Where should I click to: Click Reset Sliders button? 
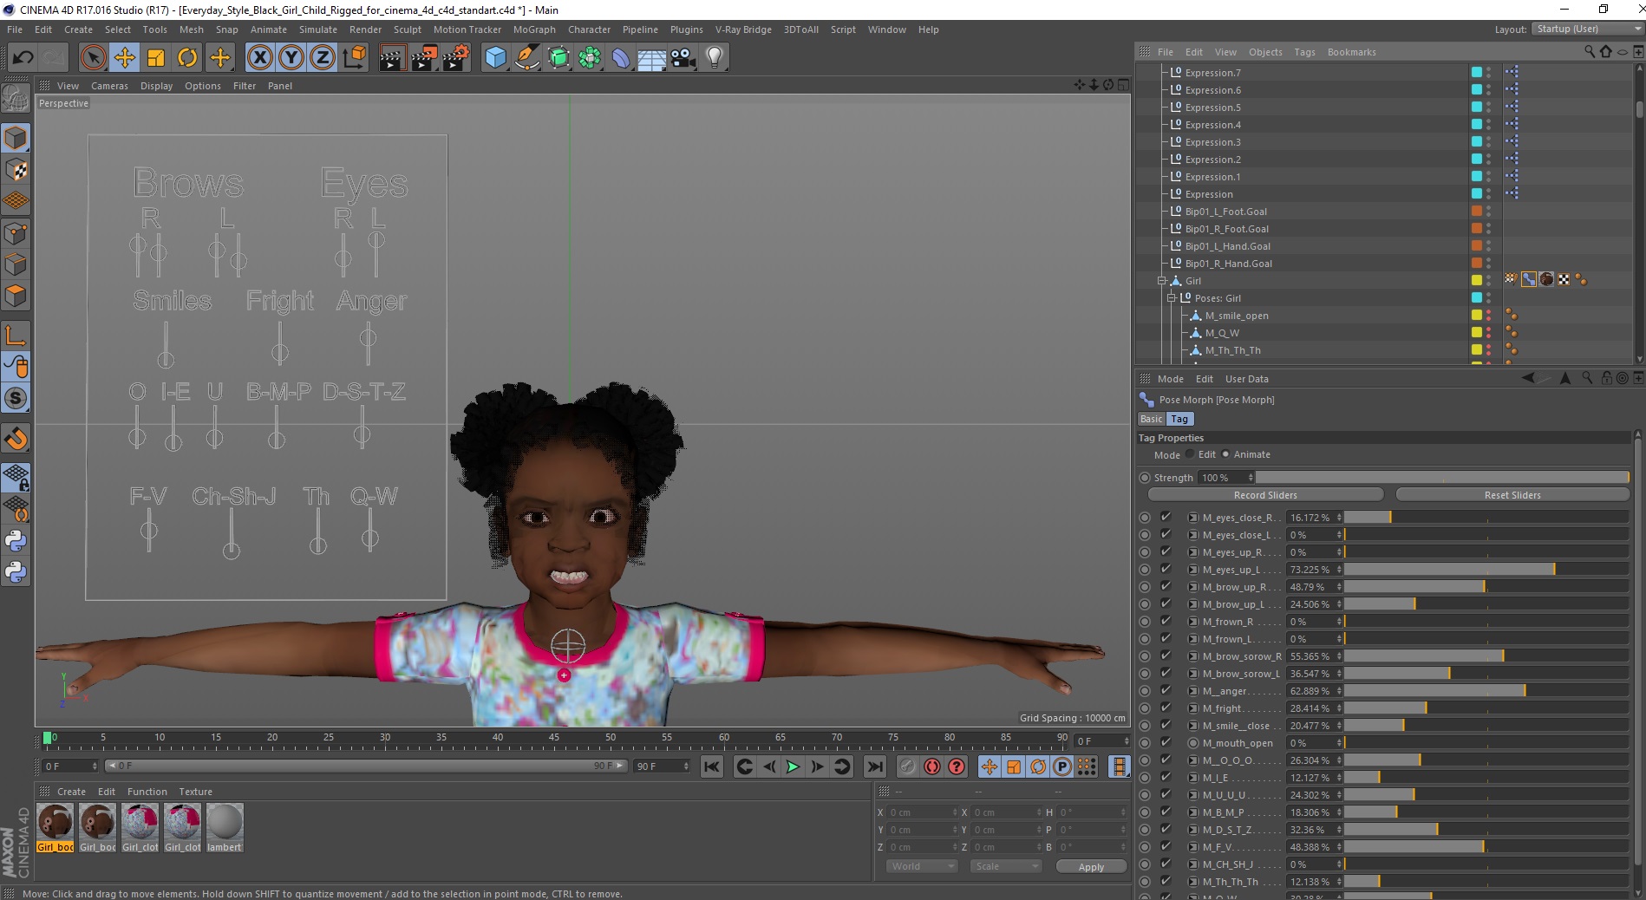pos(1512,495)
